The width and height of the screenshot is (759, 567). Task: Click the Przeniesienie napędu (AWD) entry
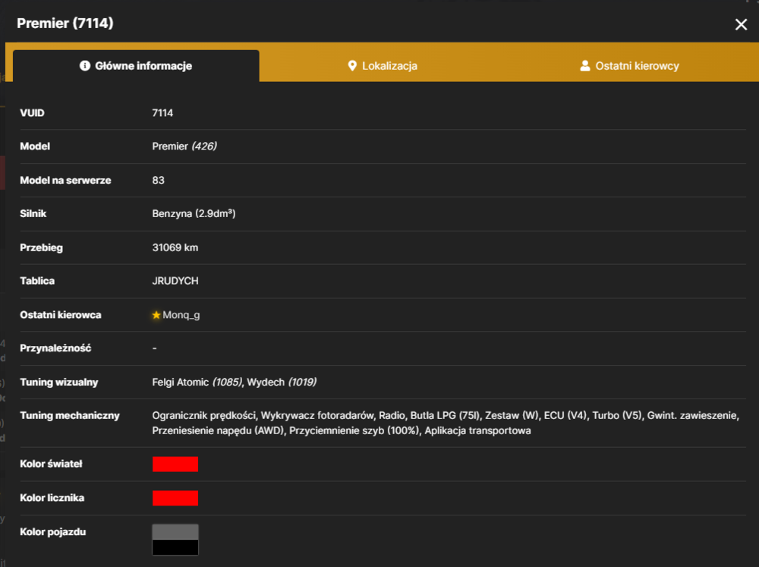[x=219, y=430]
